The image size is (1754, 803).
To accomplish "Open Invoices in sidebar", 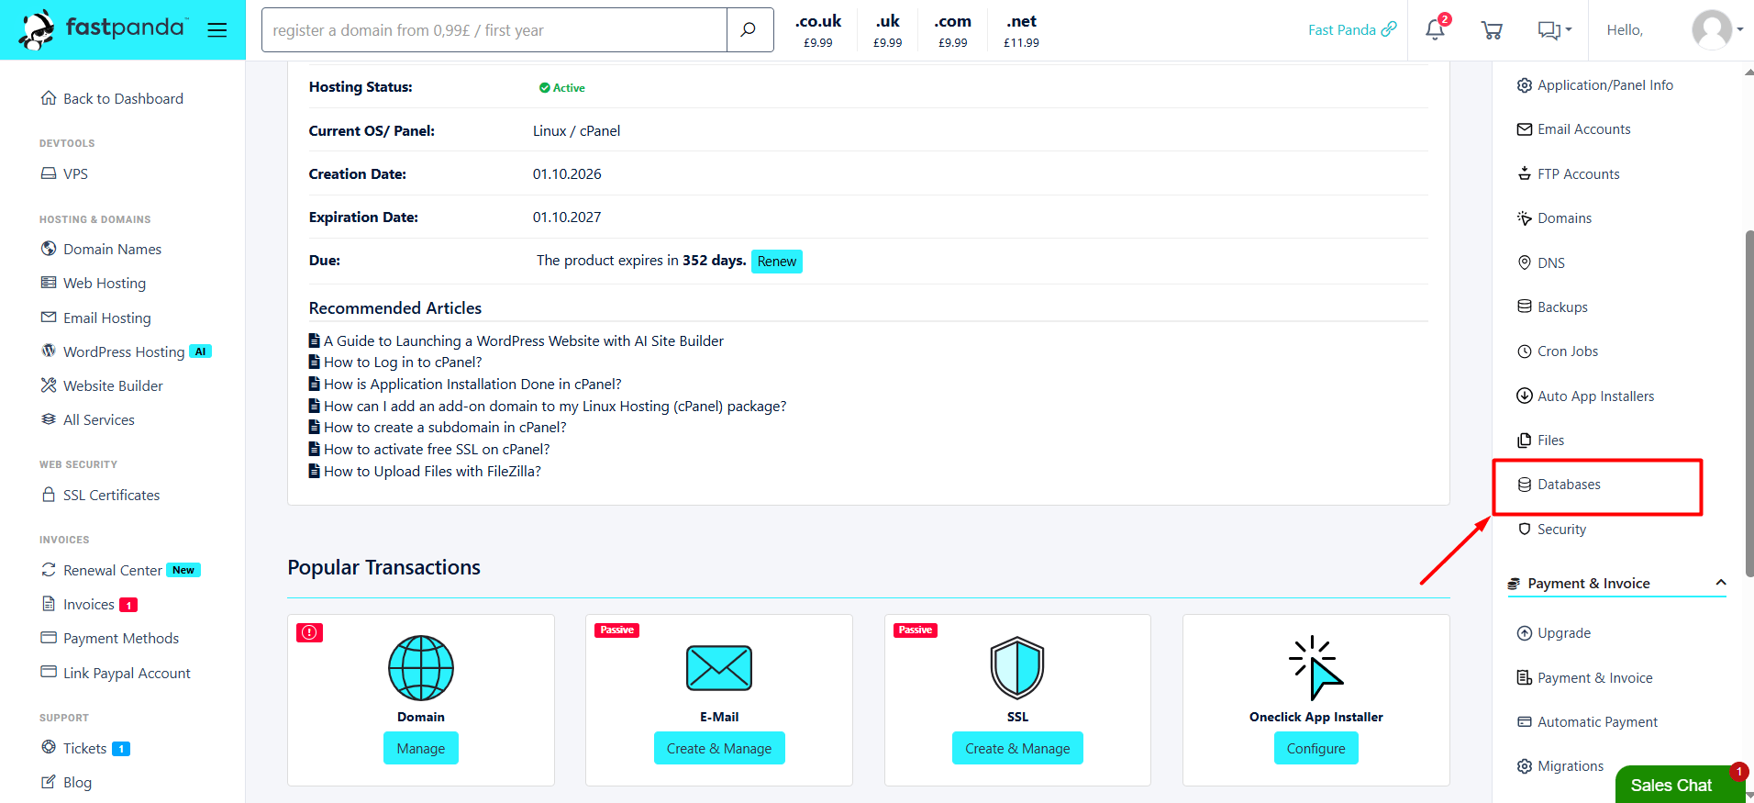I will [89, 604].
